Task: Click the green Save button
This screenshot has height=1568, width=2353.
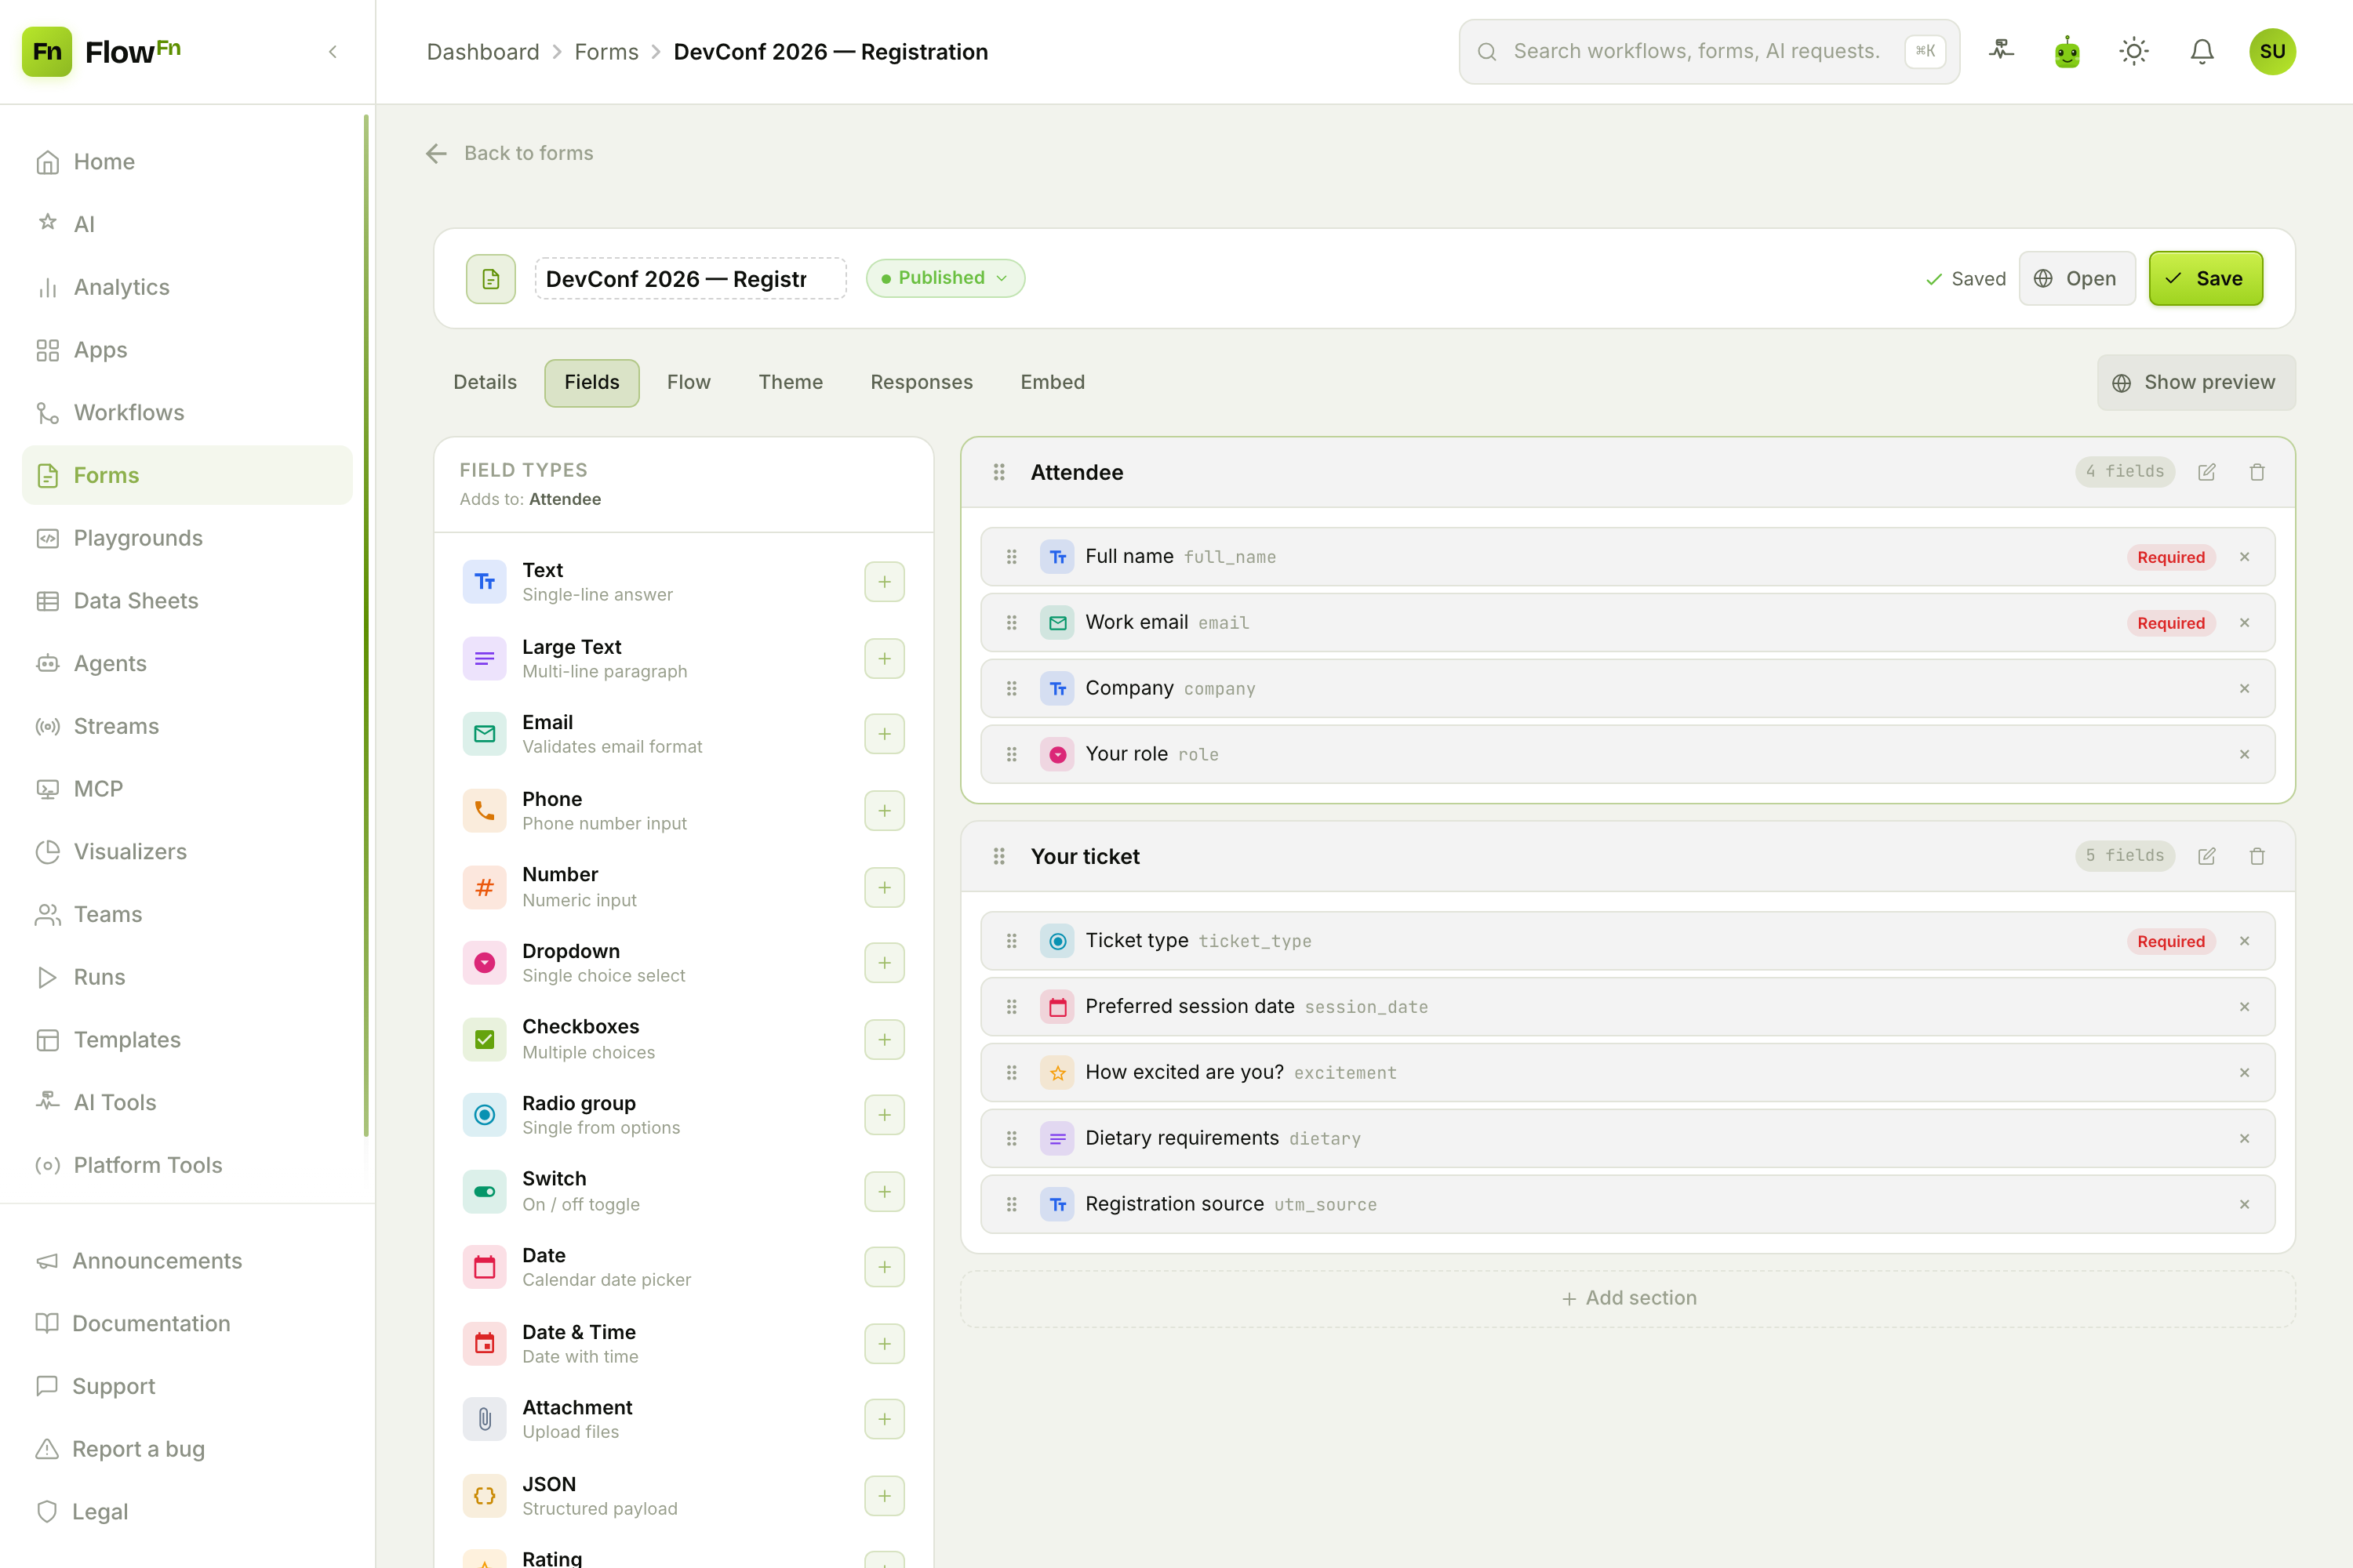Action: click(2205, 278)
